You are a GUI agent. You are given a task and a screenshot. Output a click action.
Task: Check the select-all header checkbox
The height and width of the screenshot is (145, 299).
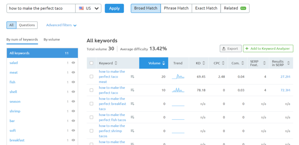pos(92,63)
